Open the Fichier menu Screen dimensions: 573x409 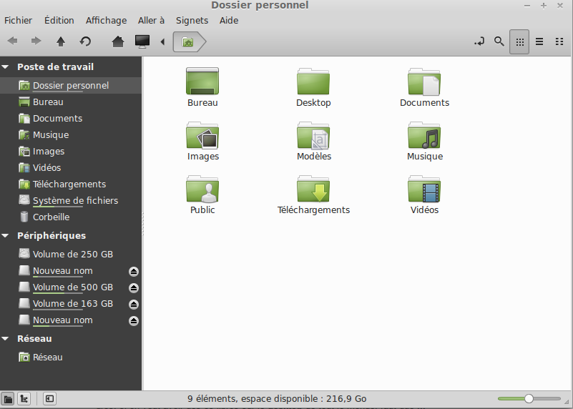pos(19,21)
